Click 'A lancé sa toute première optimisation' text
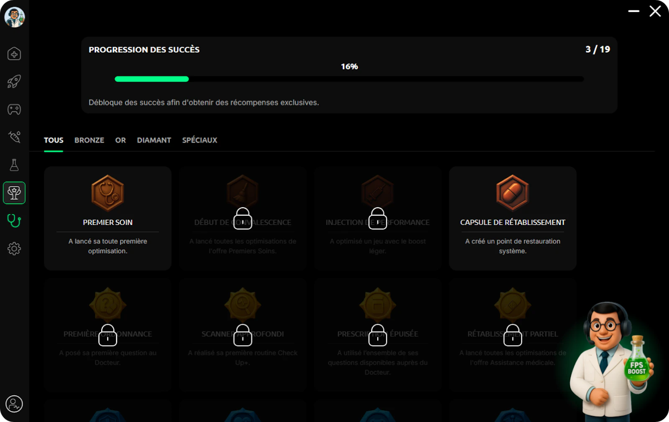The image size is (669, 422). click(x=107, y=246)
